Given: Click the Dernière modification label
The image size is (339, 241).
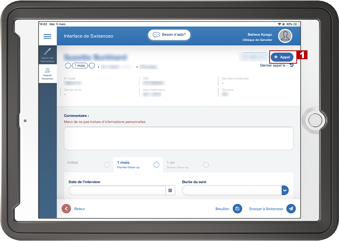Looking at the screenshot, I should tap(236, 78).
